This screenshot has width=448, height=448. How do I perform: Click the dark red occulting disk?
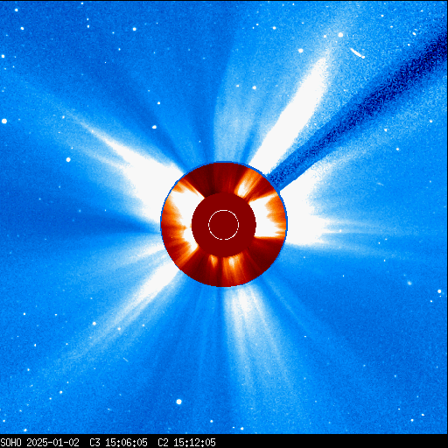pos(224,225)
